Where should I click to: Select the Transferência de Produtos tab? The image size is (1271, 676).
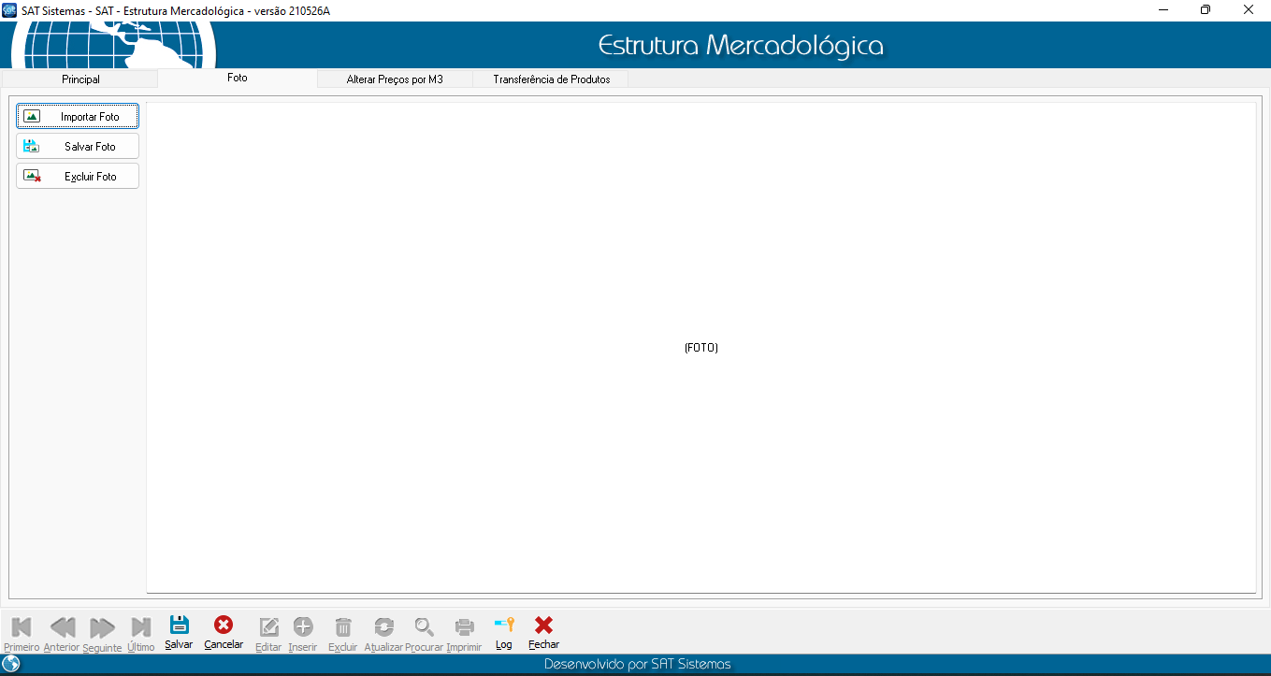(551, 79)
